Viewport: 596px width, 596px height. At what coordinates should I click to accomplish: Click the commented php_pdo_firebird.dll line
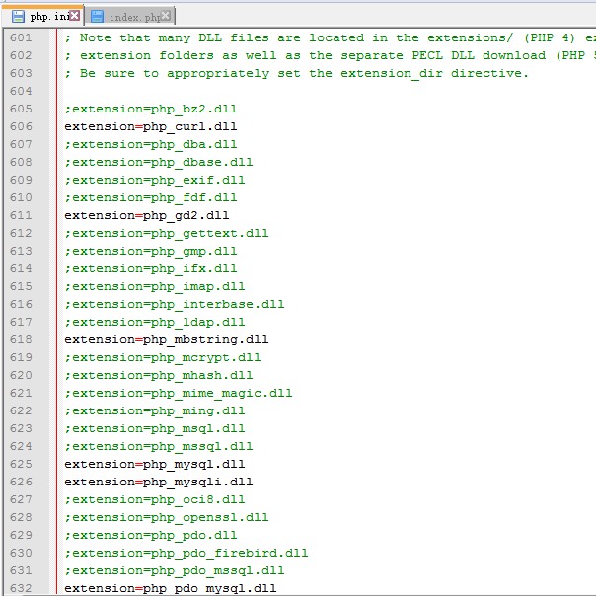186,554
